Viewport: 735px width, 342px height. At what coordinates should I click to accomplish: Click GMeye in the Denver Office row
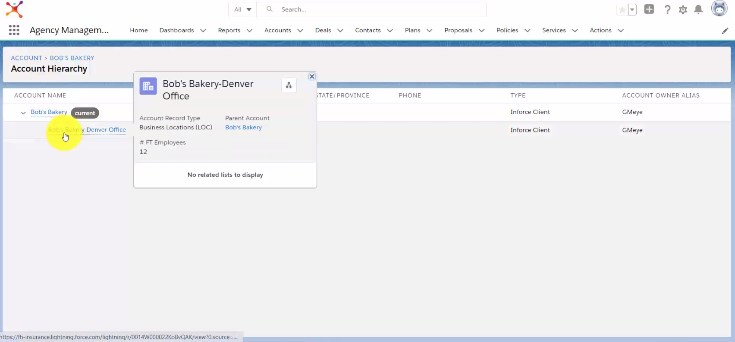[632, 130]
